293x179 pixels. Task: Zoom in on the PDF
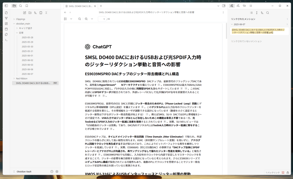tap(86, 19)
